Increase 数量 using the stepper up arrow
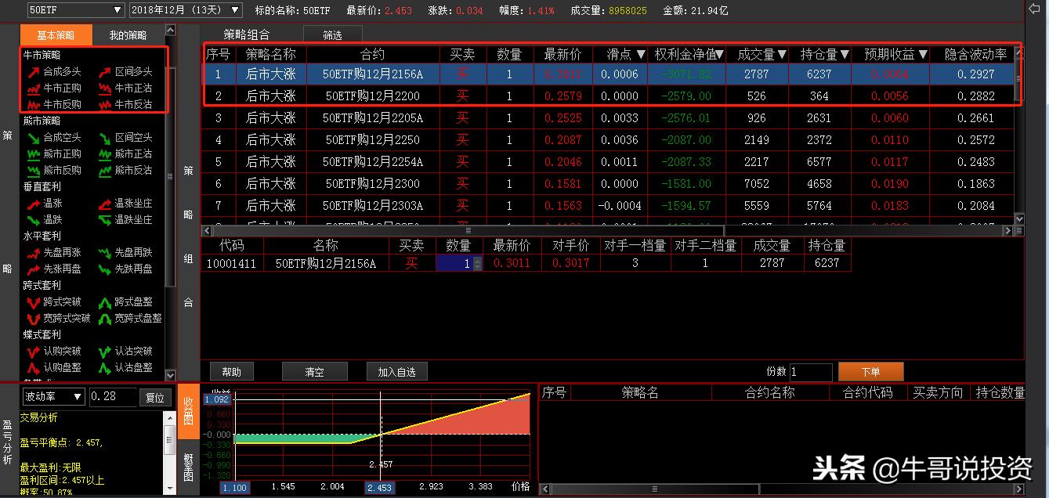1049x498 pixels. coord(476,258)
